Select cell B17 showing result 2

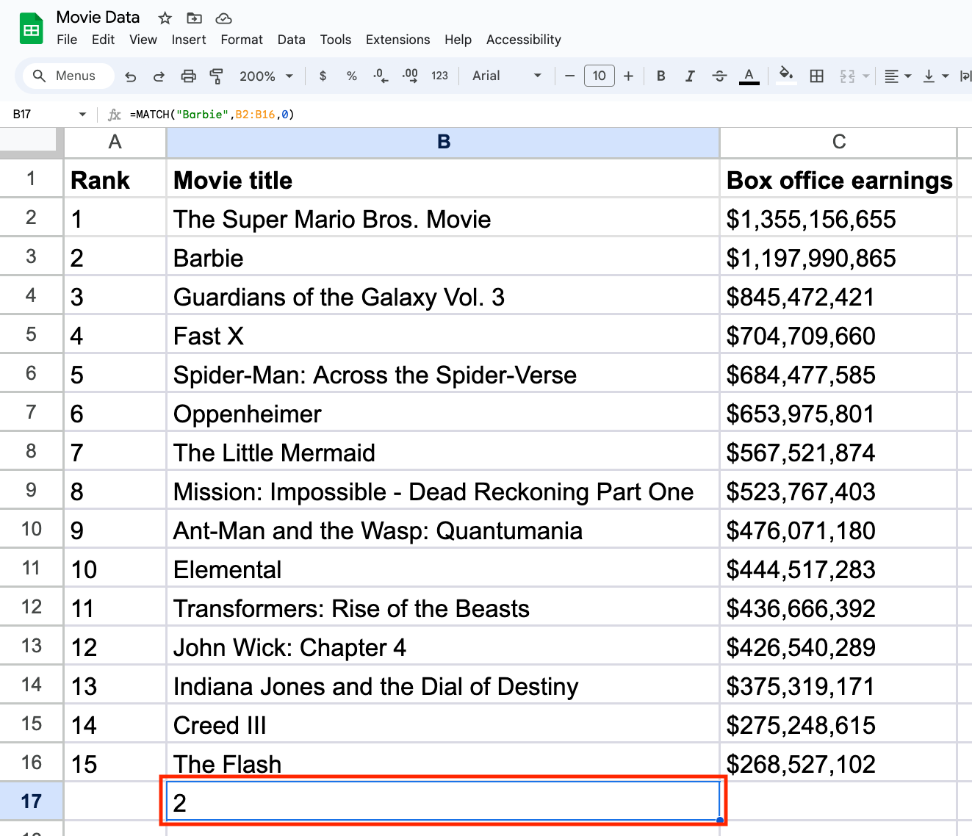click(x=443, y=801)
